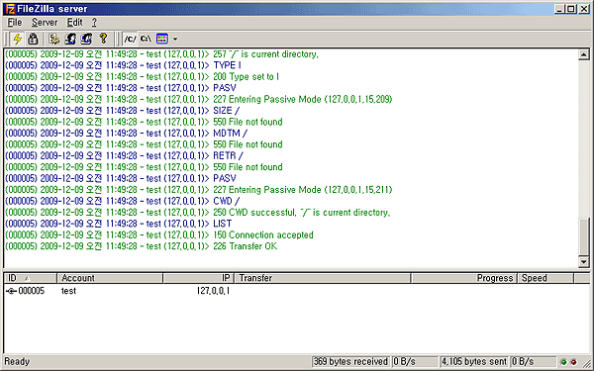Click log line 257 is current directory
Viewport: 594px width, 371px height.
(x=161, y=54)
